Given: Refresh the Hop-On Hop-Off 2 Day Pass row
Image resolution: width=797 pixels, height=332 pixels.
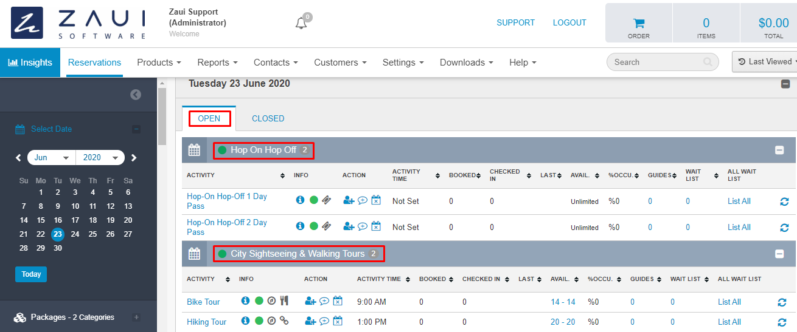Looking at the screenshot, I should coord(784,228).
